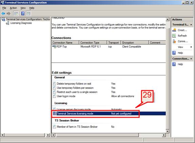Click center pane horizontal scroll right arrow

(164, 135)
